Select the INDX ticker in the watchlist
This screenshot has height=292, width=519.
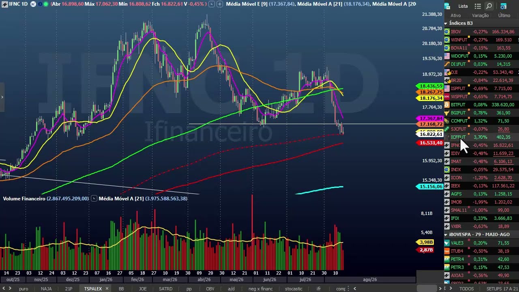pos(456,170)
